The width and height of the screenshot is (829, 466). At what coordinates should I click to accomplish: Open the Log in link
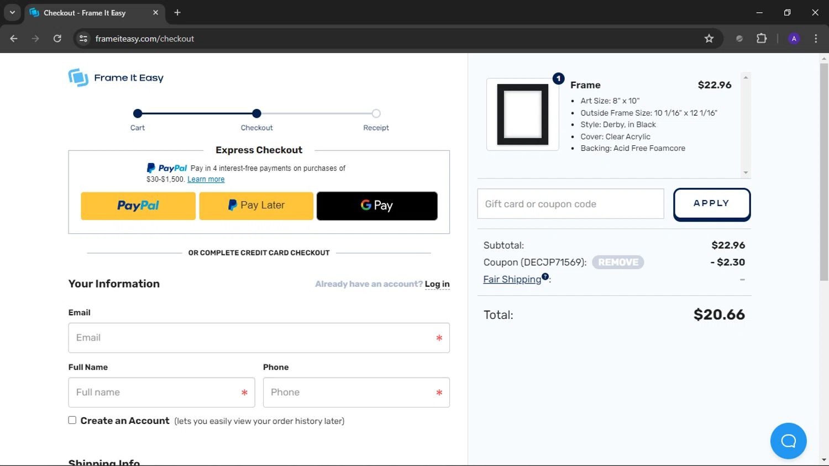click(x=437, y=284)
